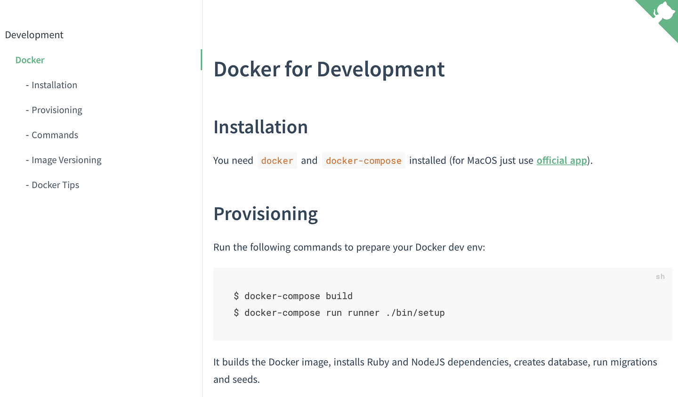
Task: Click the docker-compose run runner command
Action: point(339,313)
